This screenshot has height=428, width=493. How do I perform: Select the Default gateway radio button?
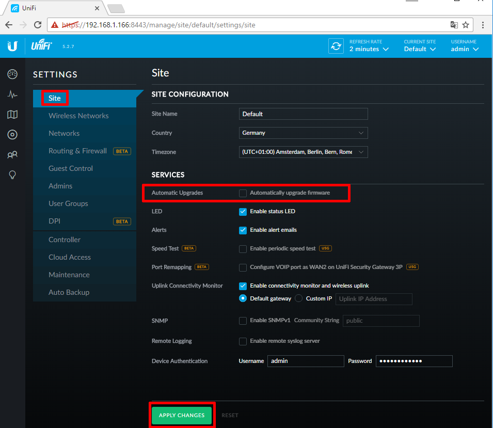243,298
